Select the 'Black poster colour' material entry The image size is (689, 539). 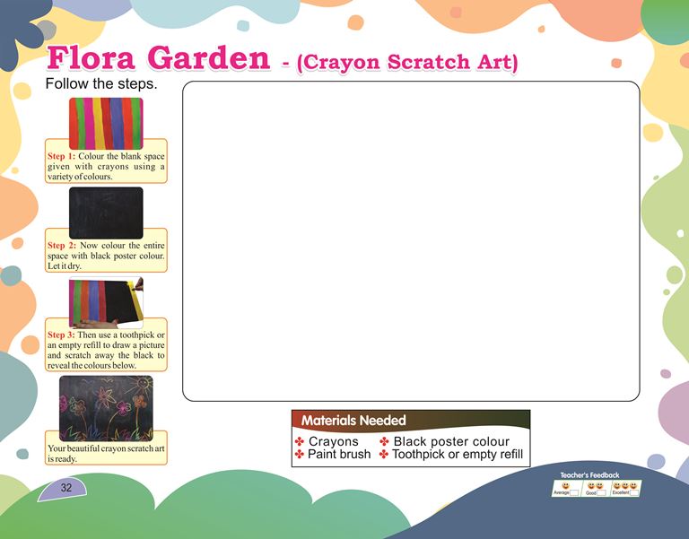click(x=451, y=441)
